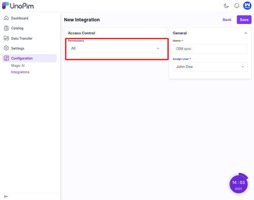Collapse the sidebar menu arrow
This screenshot has height=200, width=254.
6,196
